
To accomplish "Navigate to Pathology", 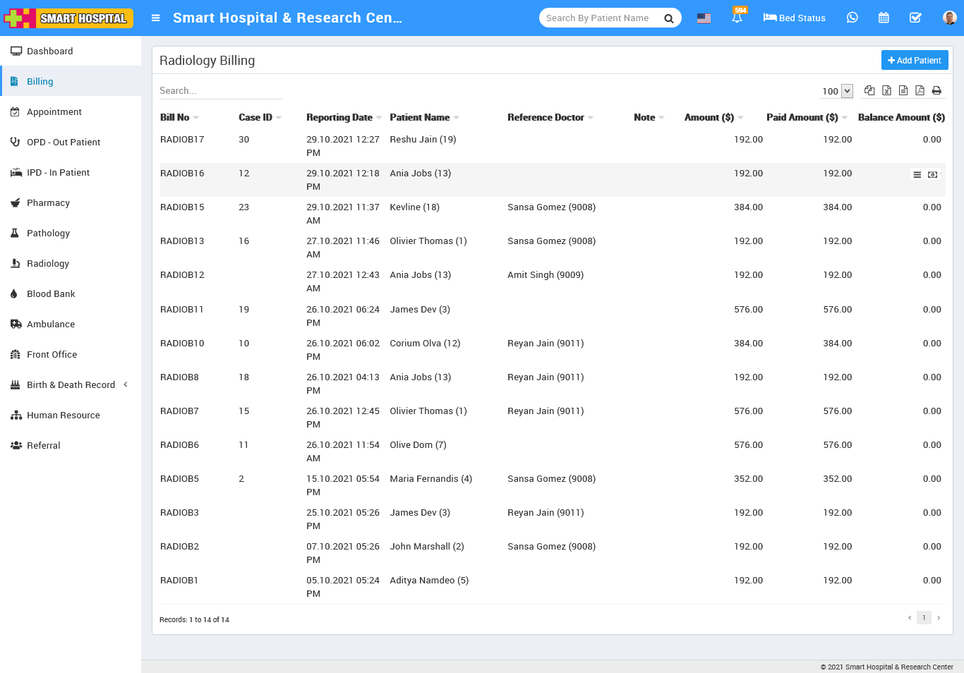I will (x=71, y=233).
